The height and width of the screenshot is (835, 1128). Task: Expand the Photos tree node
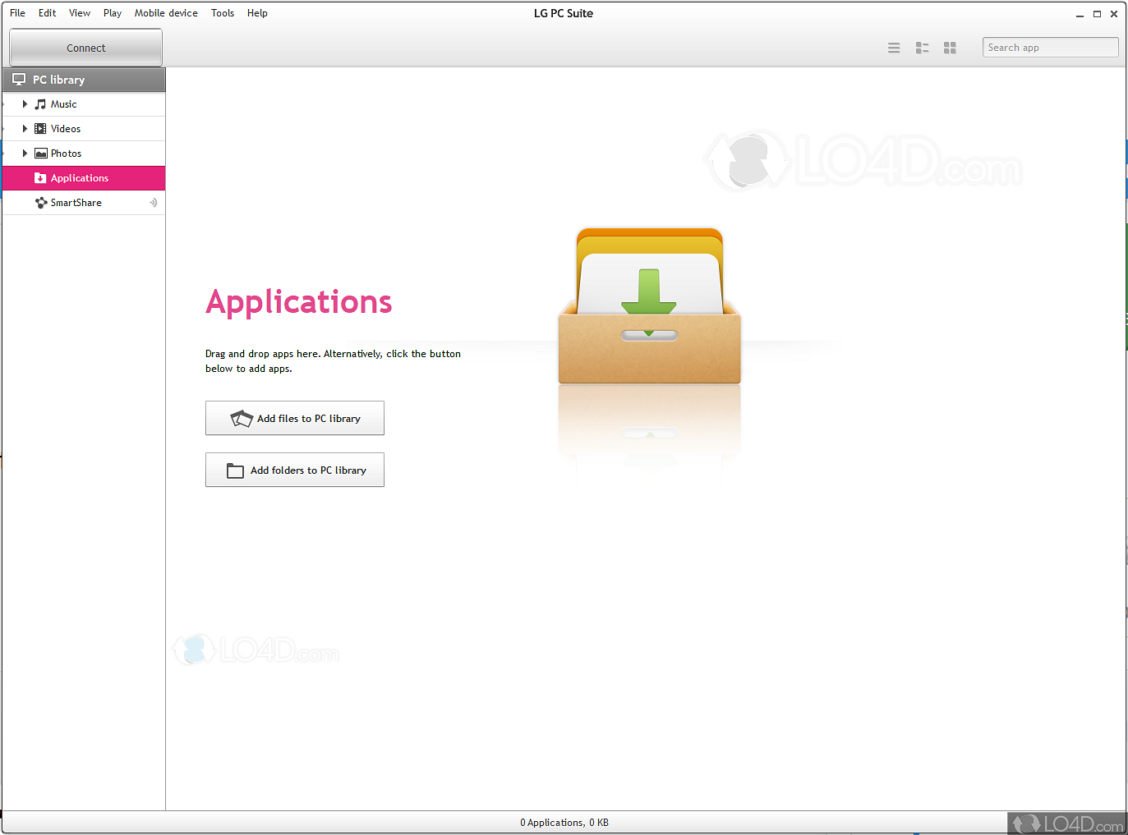(x=25, y=154)
